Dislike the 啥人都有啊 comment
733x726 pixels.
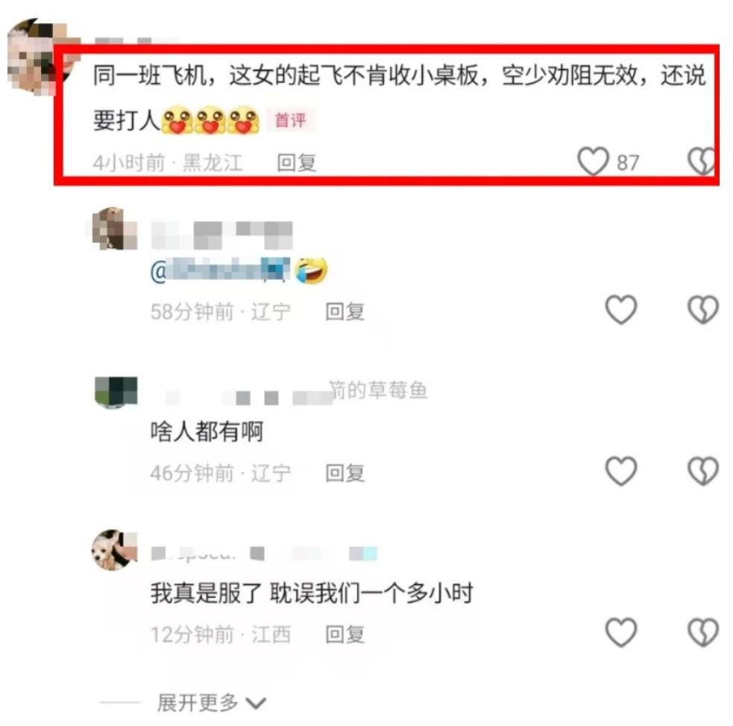(702, 471)
